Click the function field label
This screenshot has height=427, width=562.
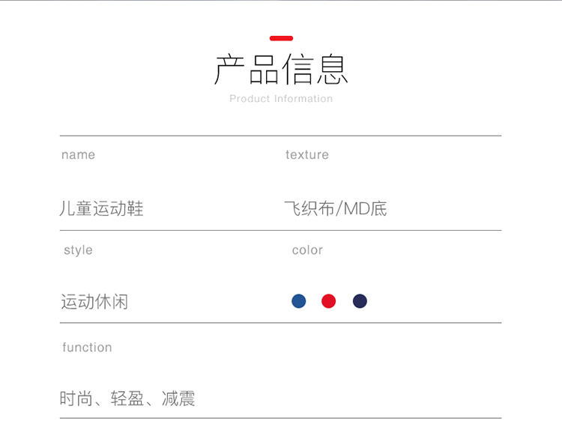[87, 348]
